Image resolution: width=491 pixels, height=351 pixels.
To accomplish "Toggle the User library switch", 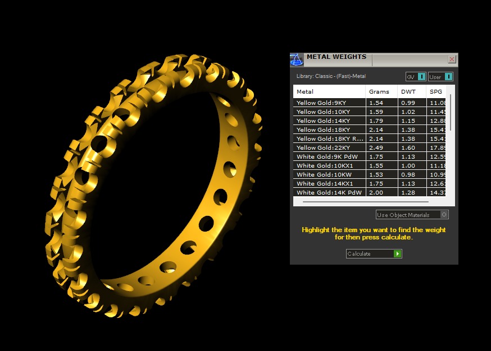I will pyautogui.click(x=440, y=77).
